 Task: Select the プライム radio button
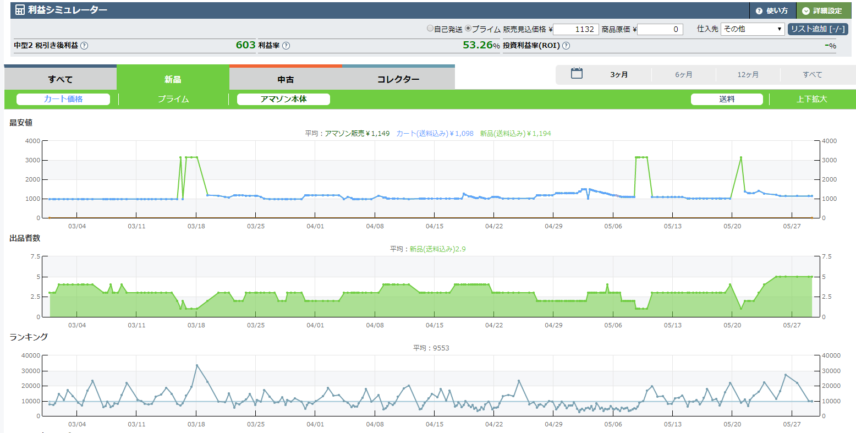click(468, 29)
